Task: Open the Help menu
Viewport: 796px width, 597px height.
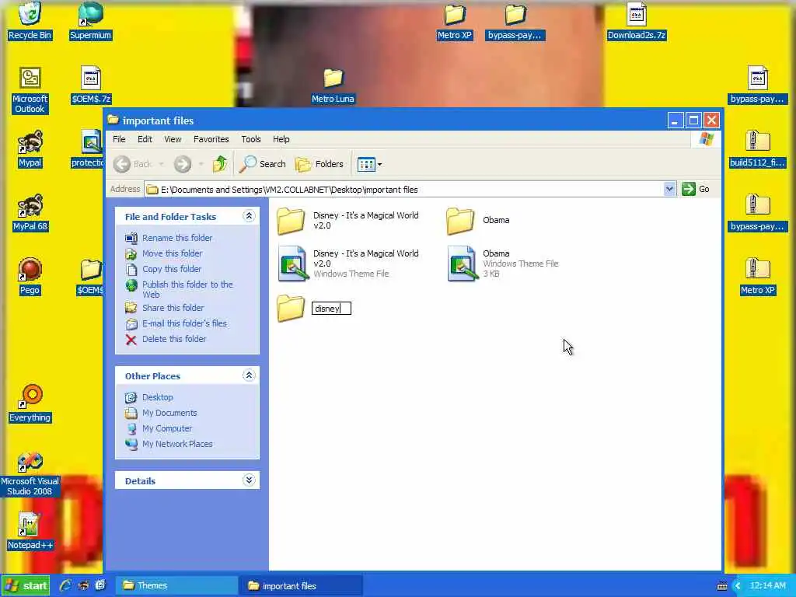Action: [x=281, y=139]
